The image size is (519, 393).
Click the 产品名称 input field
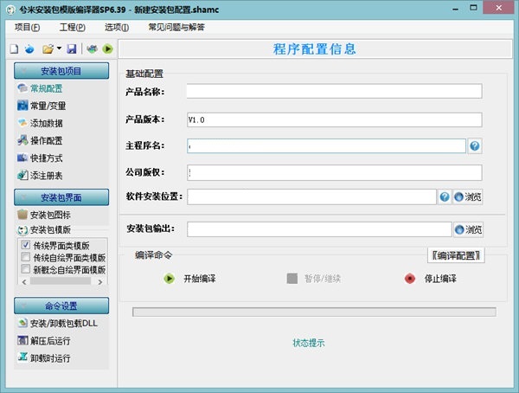[334, 91]
